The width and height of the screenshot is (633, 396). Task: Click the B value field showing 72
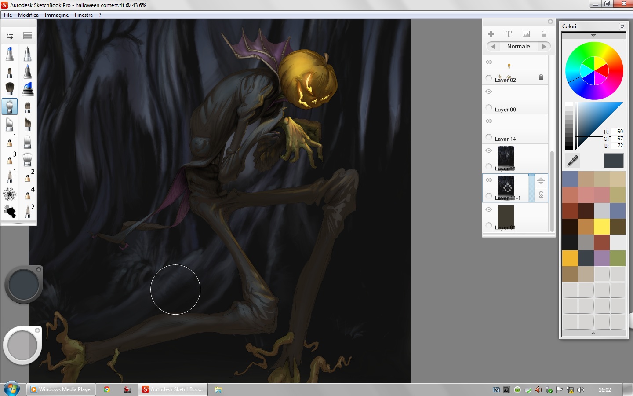click(617, 146)
